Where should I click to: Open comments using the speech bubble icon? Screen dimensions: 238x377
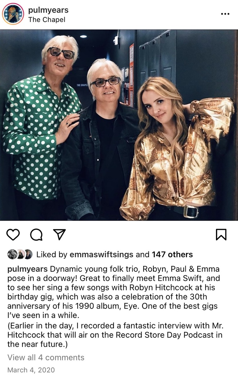tap(36, 234)
